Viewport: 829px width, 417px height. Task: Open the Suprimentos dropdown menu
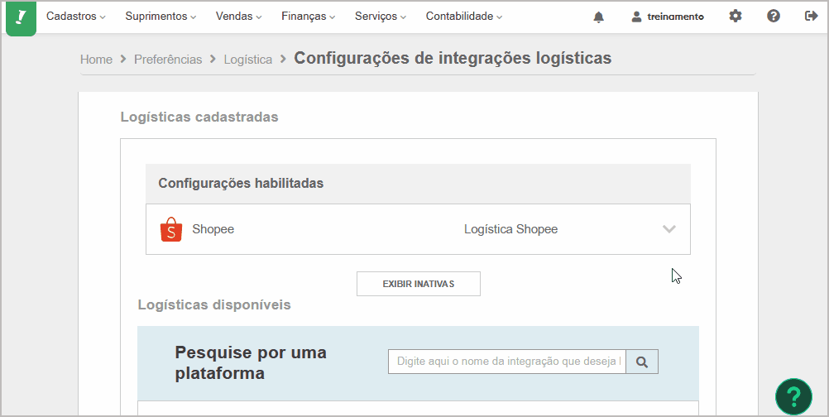point(161,17)
